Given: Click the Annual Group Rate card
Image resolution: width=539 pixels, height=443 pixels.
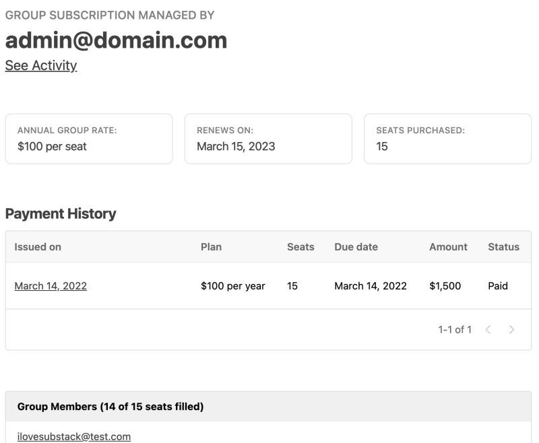Looking at the screenshot, I should tap(88, 139).
